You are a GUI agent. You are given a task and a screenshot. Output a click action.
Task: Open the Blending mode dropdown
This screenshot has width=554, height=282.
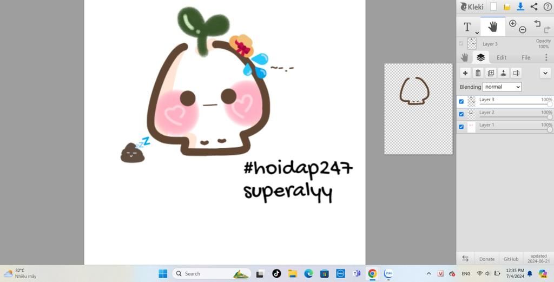pyautogui.click(x=502, y=87)
